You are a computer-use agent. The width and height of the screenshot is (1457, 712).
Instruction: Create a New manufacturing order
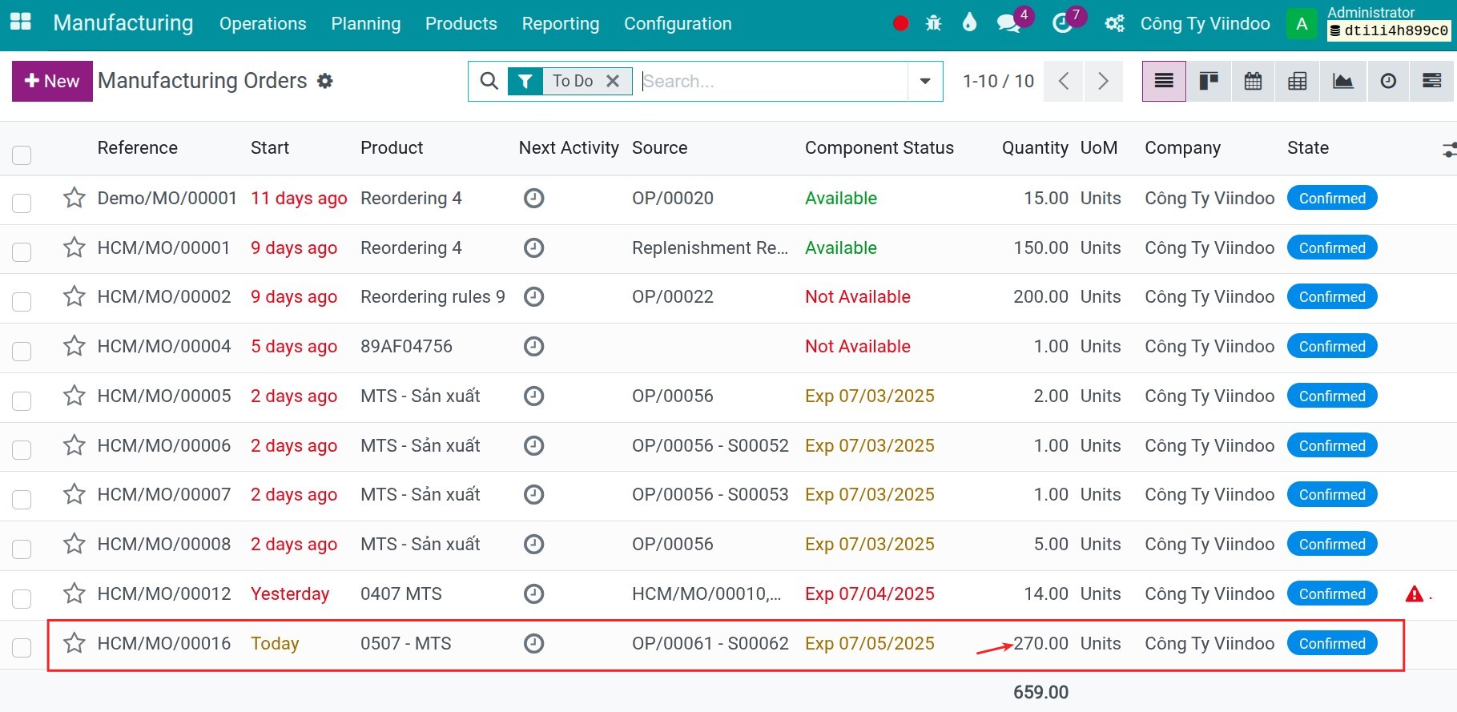[x=52, y=81]
